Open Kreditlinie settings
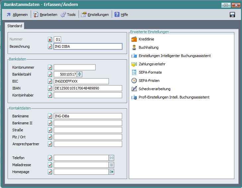 [146, 39]
